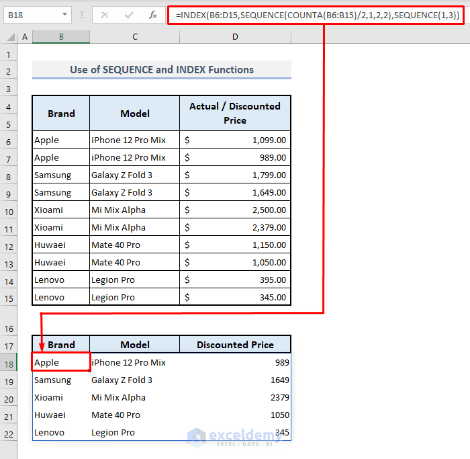Click the 'Brand' header in row 4
Image resolution: width=470 pixels, height=459 pixels.
click(x=61, y=114)
